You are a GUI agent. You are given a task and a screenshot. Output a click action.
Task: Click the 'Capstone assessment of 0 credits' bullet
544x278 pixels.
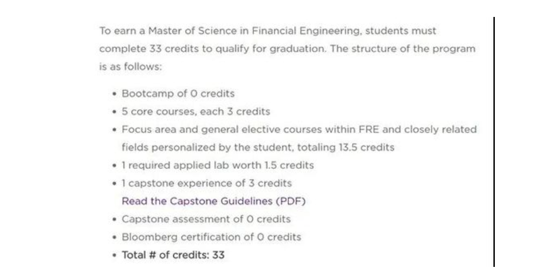206,219
